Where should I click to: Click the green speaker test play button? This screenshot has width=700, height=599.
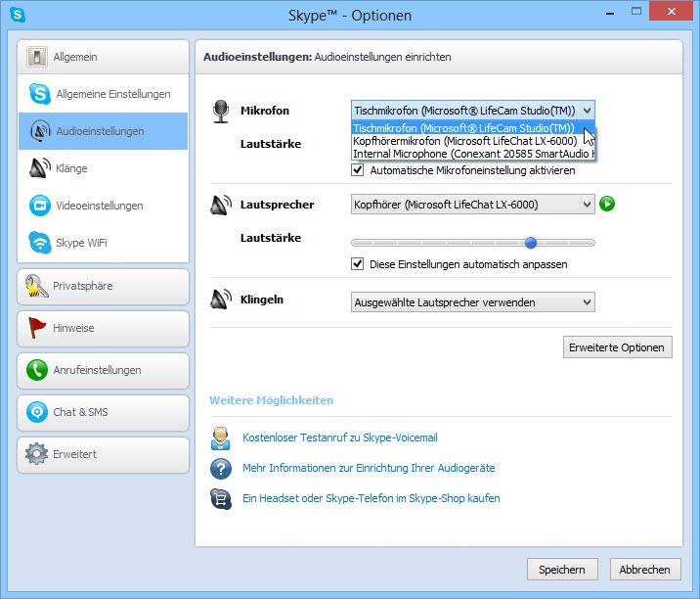pos(607,205)
